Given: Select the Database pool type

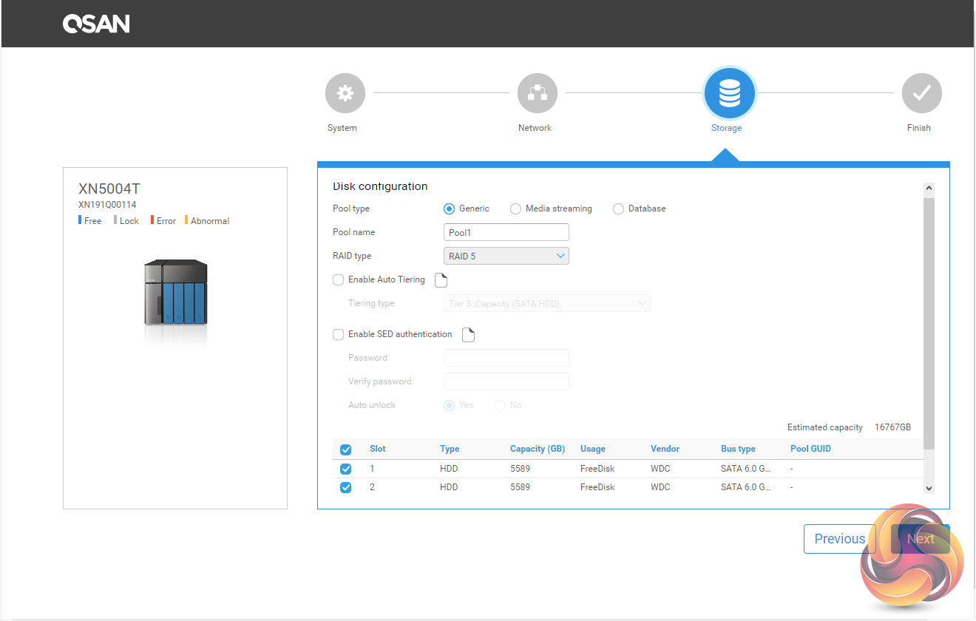Looking at the screenshot, I should click(x=618, y=209).
